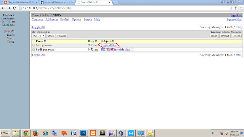Click the network disconnected tray icon
The width and height of the screenshot is (244, 137).
click(x=222, y=133)
